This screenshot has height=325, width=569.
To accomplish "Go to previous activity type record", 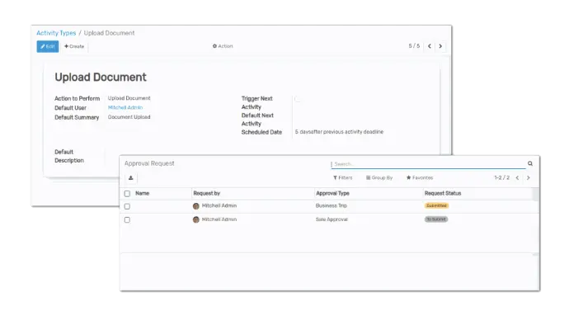I will point(430,46).
